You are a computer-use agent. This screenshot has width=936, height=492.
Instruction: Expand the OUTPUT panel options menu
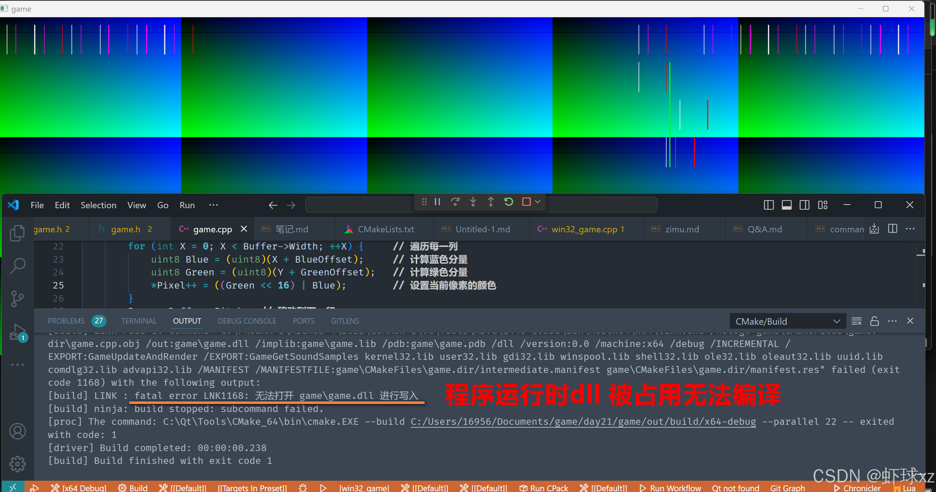click(x=894, y=320)
